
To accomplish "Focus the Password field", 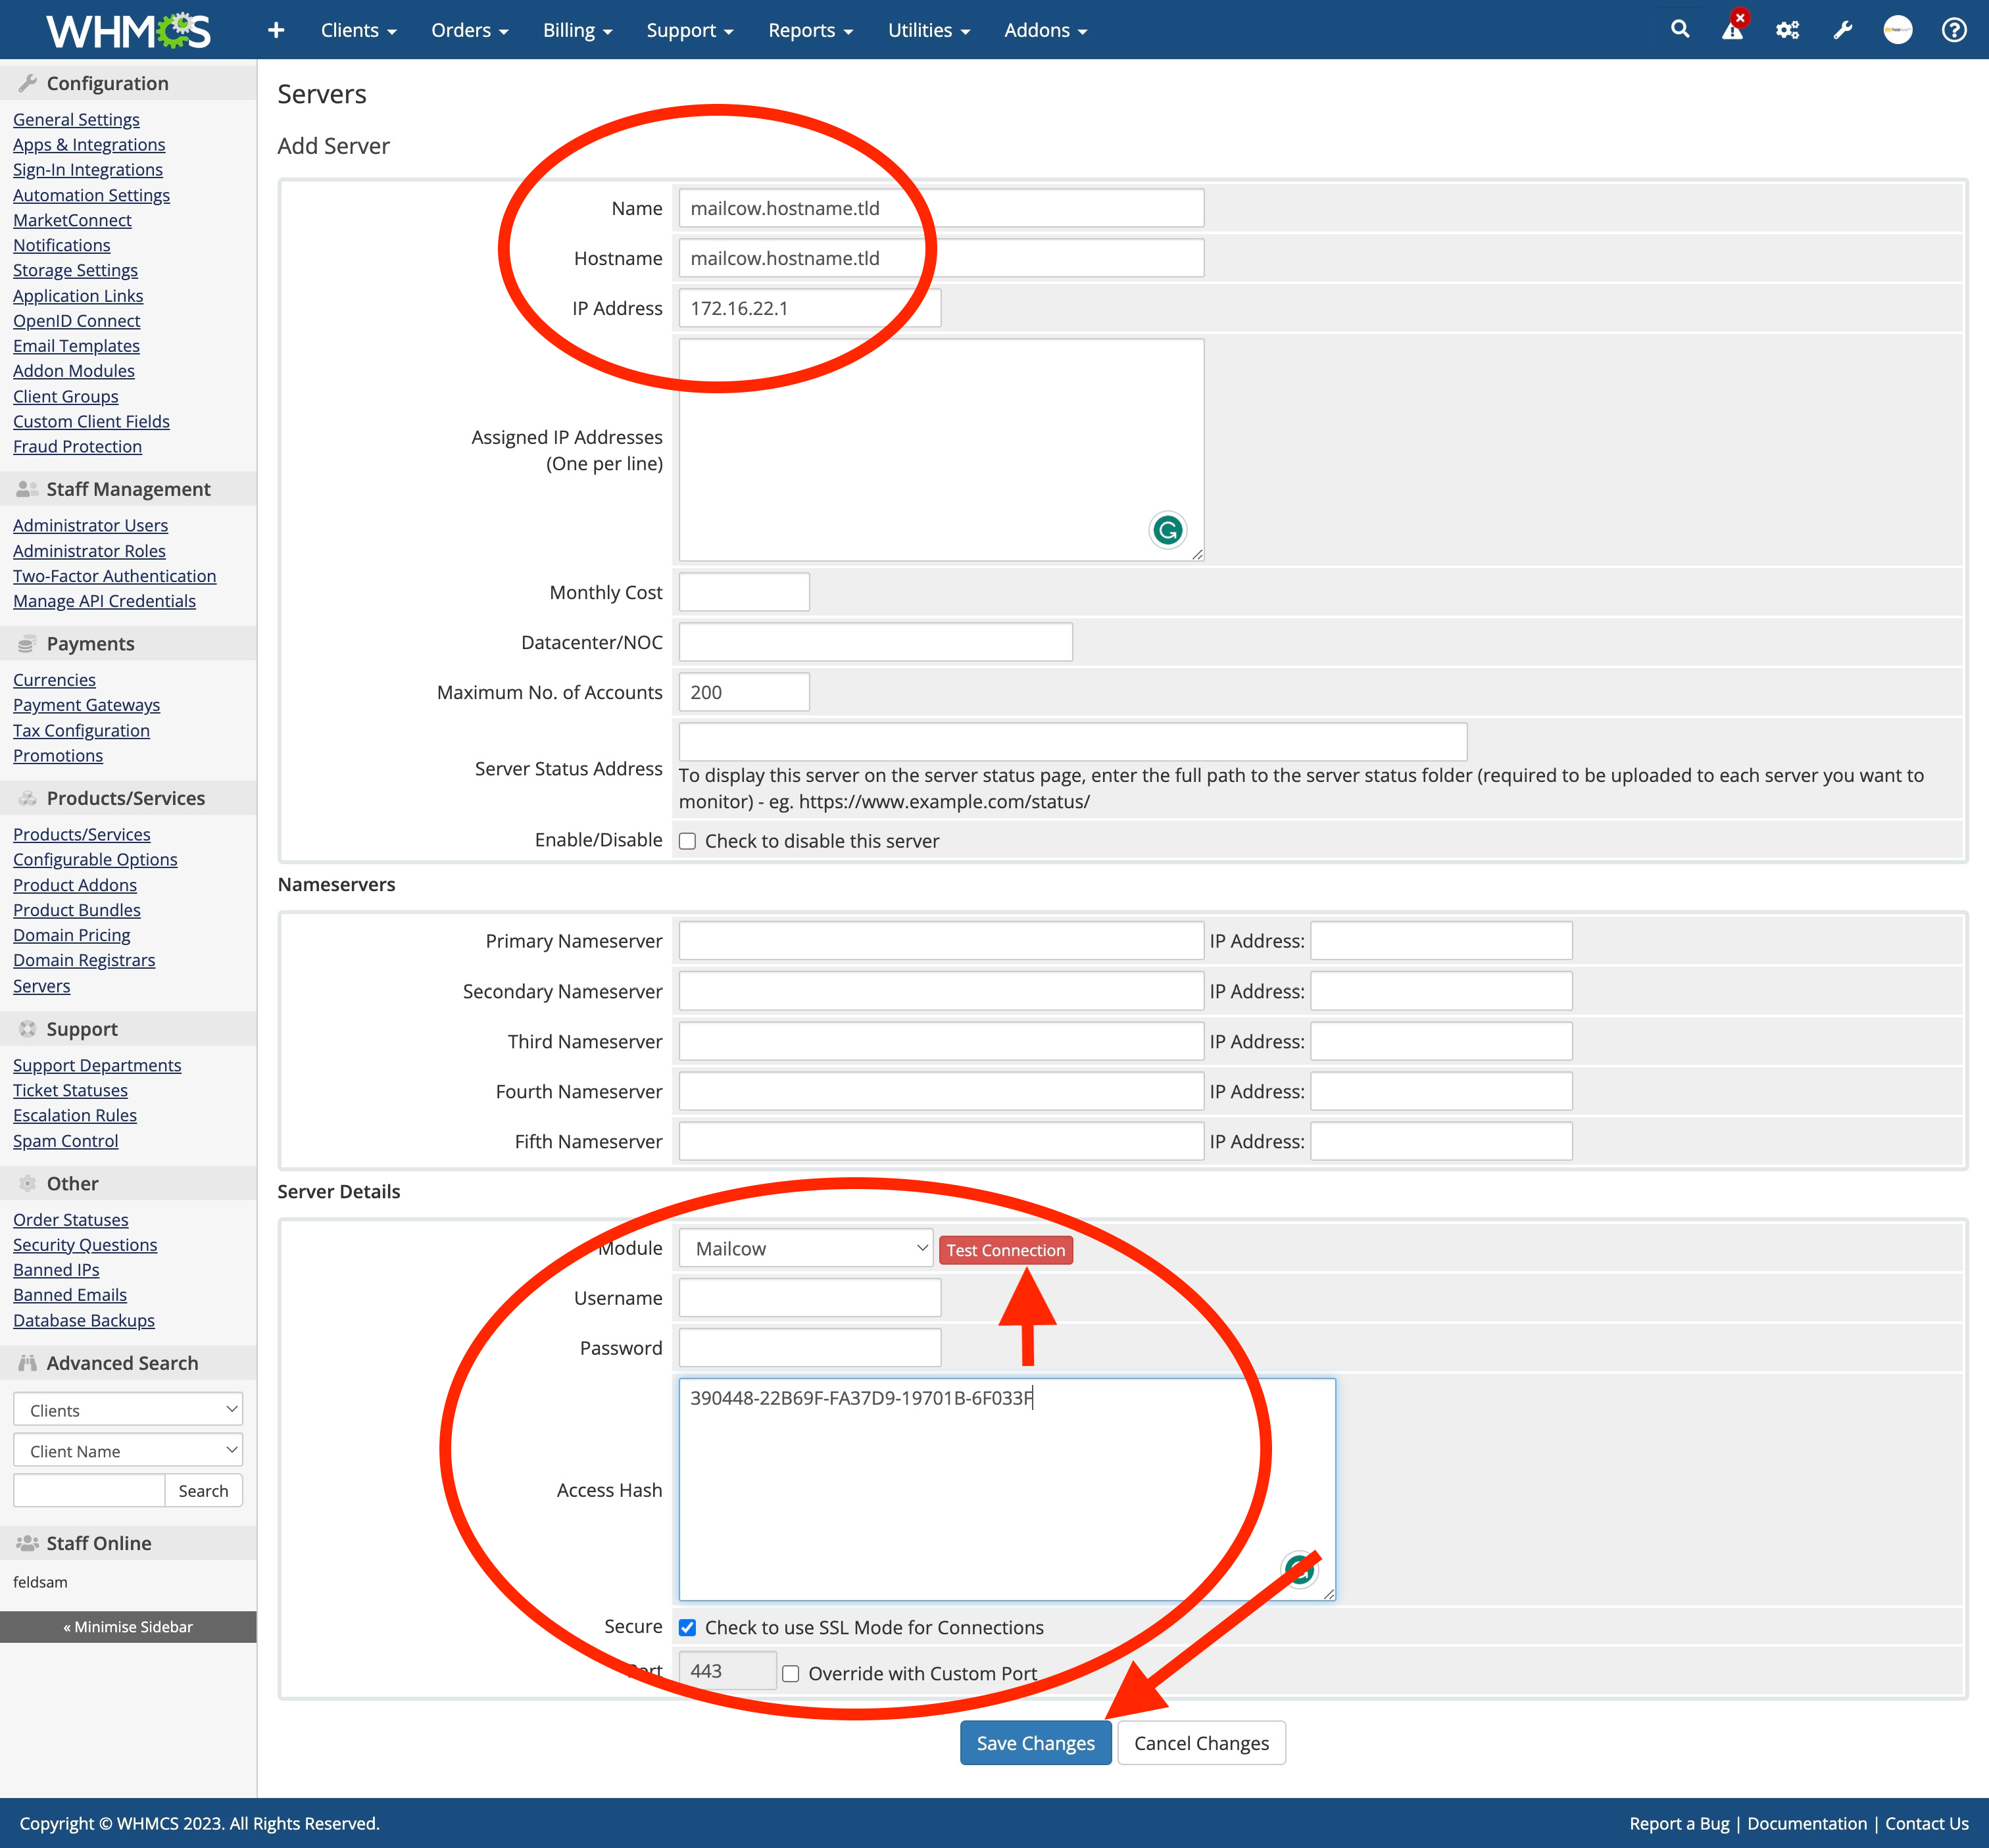I will coord(810,1348).
